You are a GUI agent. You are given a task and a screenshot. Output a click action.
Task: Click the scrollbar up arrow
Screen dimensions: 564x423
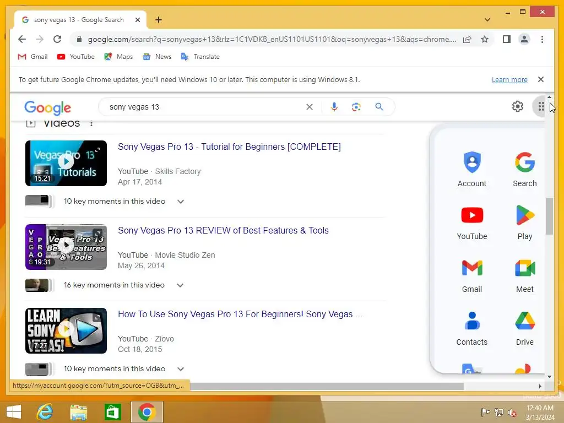[x=549, y=97]
